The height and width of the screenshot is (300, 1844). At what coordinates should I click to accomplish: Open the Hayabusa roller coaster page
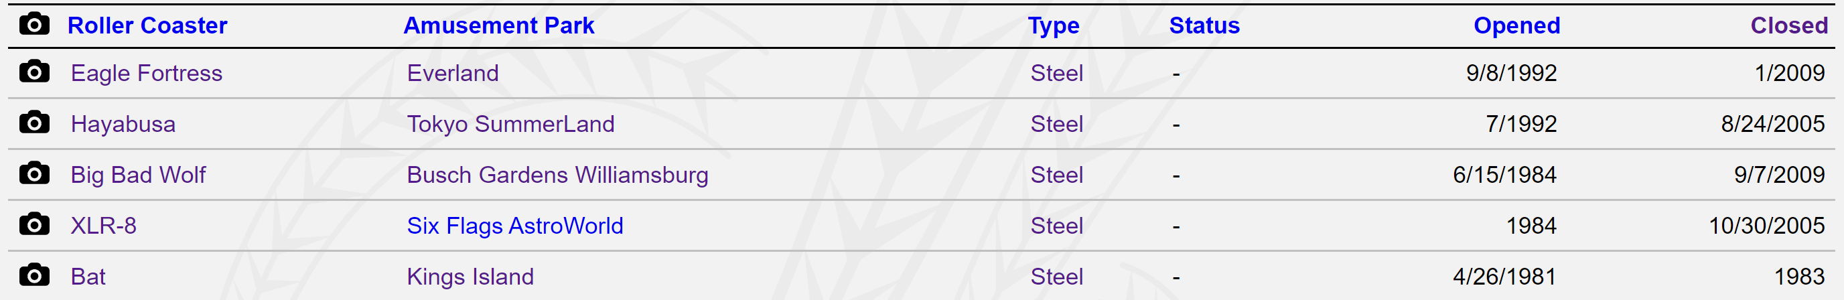123,125
